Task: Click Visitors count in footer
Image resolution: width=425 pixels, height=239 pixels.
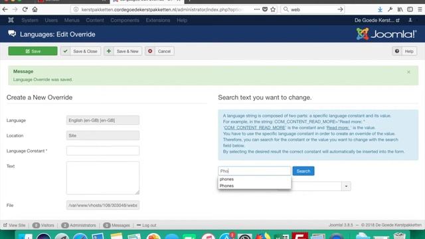Action: tap(43, 225)
